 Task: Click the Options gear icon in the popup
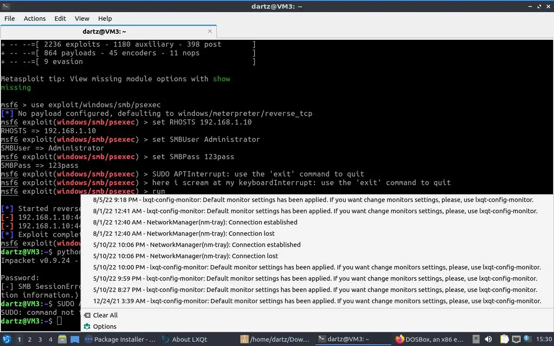click(x=87, y=327)
